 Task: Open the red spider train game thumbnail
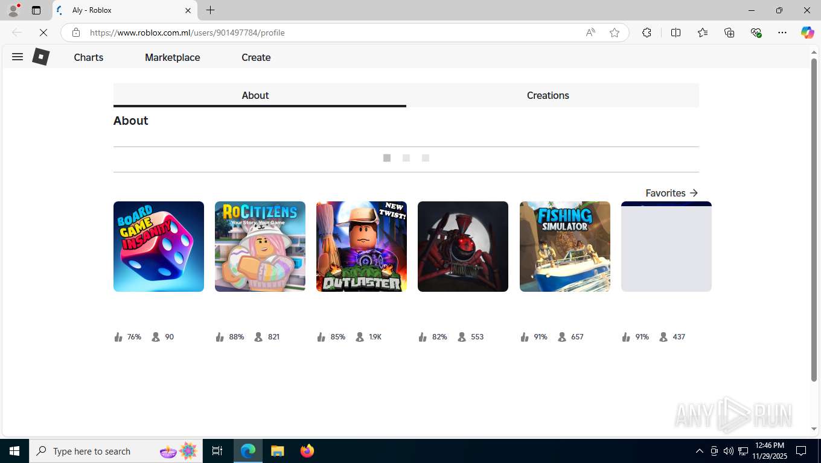coord(463,247)
